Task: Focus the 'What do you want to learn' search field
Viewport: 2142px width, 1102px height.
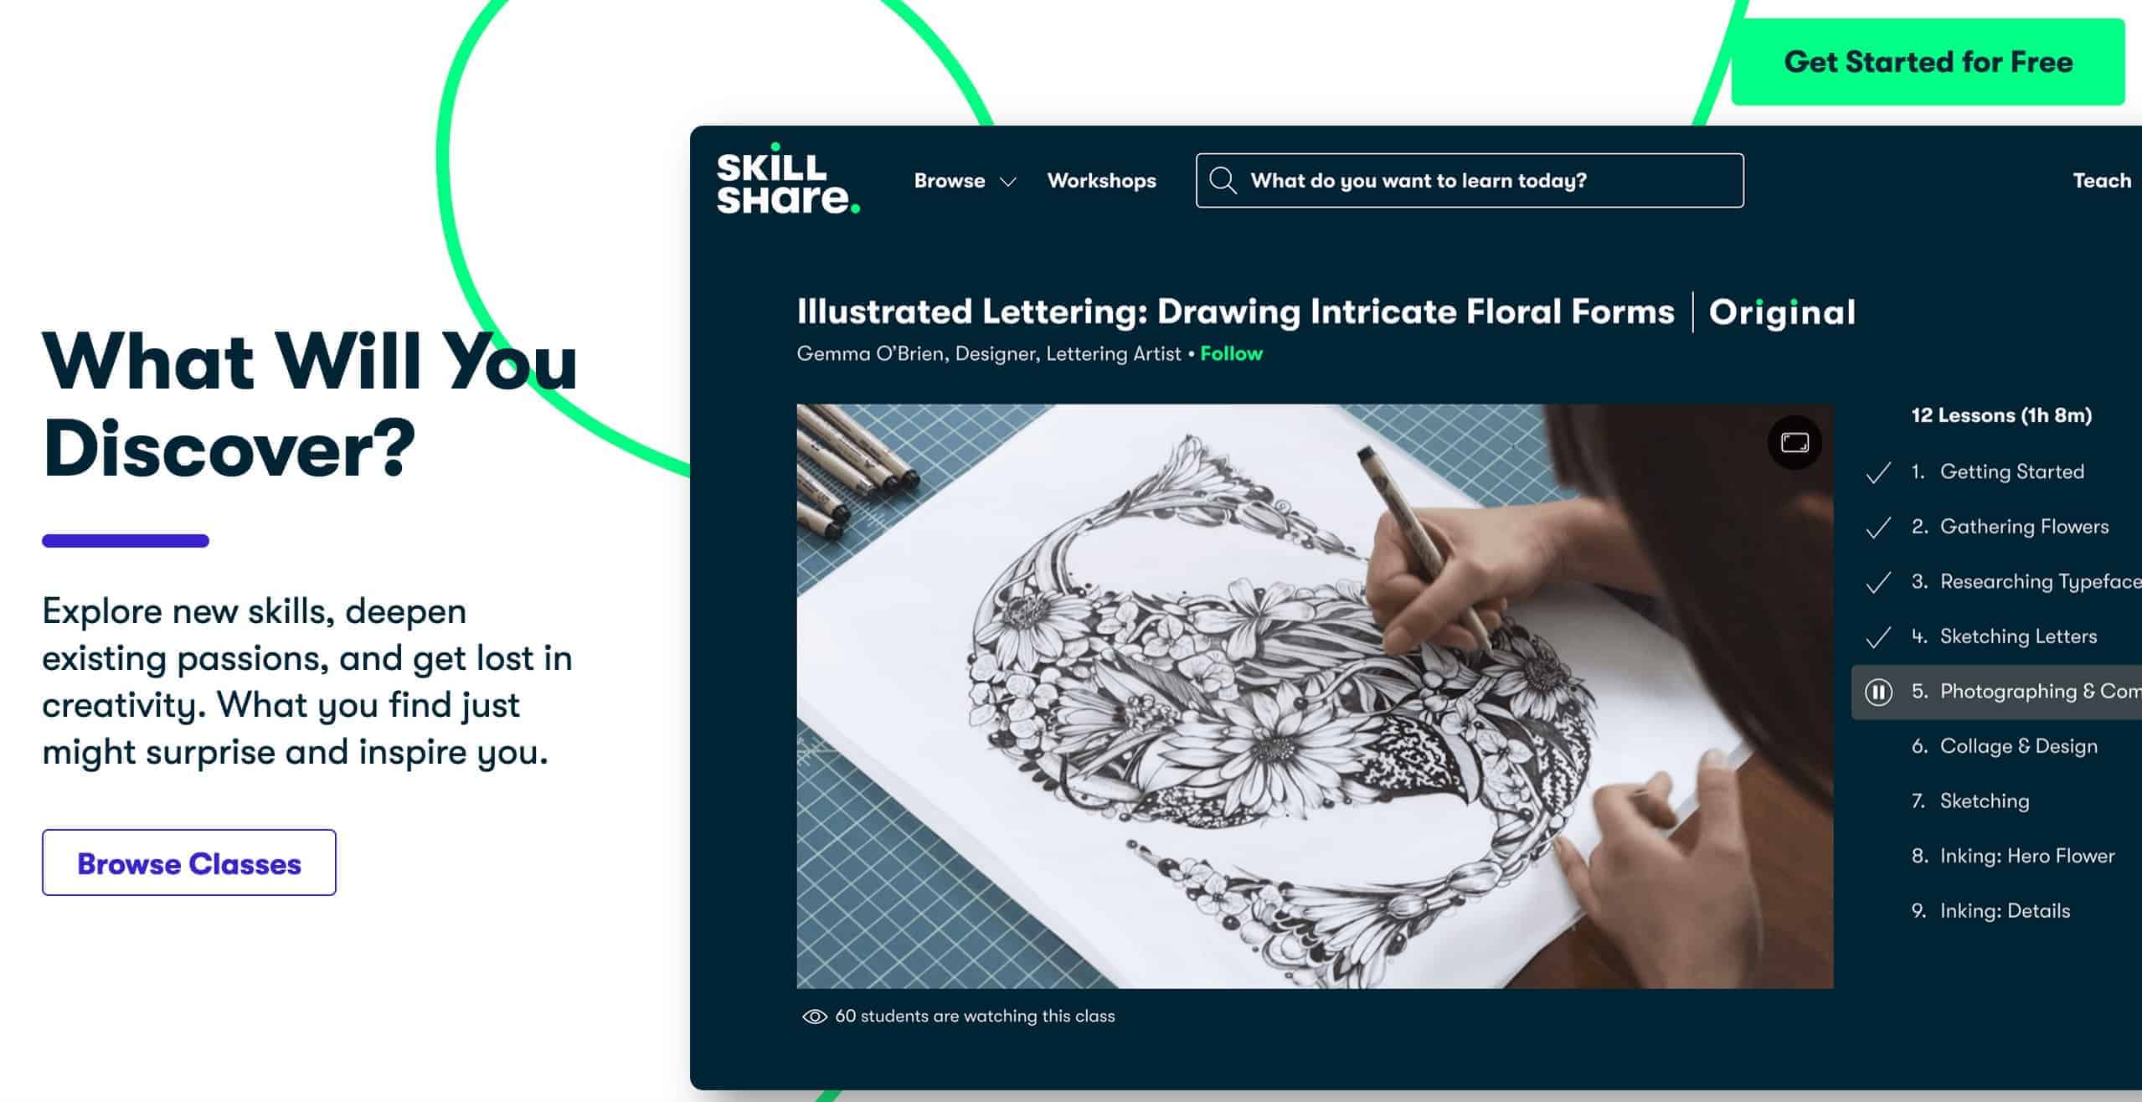Action: (1470, 180)
